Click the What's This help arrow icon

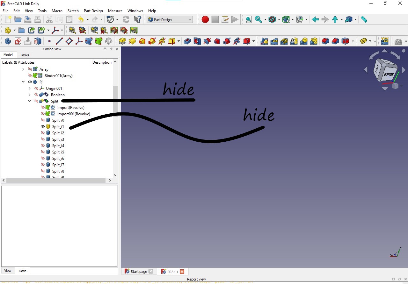137,19
